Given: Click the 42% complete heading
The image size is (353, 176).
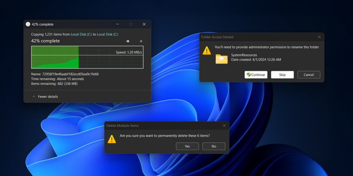Looking at the screenshot, I should 45,41.
